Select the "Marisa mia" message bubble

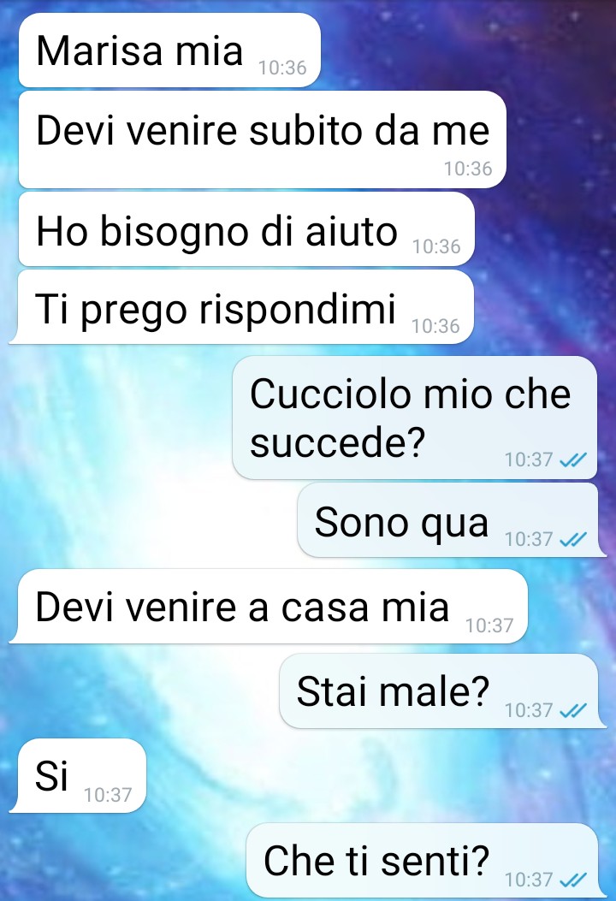pos(169,50)
